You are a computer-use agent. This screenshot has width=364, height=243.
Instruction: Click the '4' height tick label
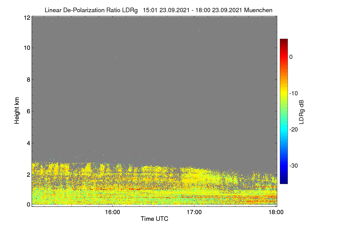(x=28, y=143)
